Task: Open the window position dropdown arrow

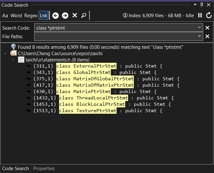Action: (x=195, y=5)
